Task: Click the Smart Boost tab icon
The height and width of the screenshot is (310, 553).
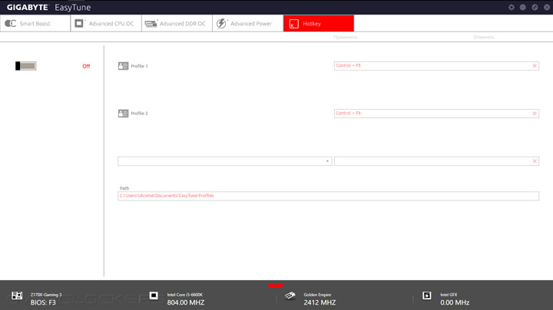Action: [x=11, y=23]
